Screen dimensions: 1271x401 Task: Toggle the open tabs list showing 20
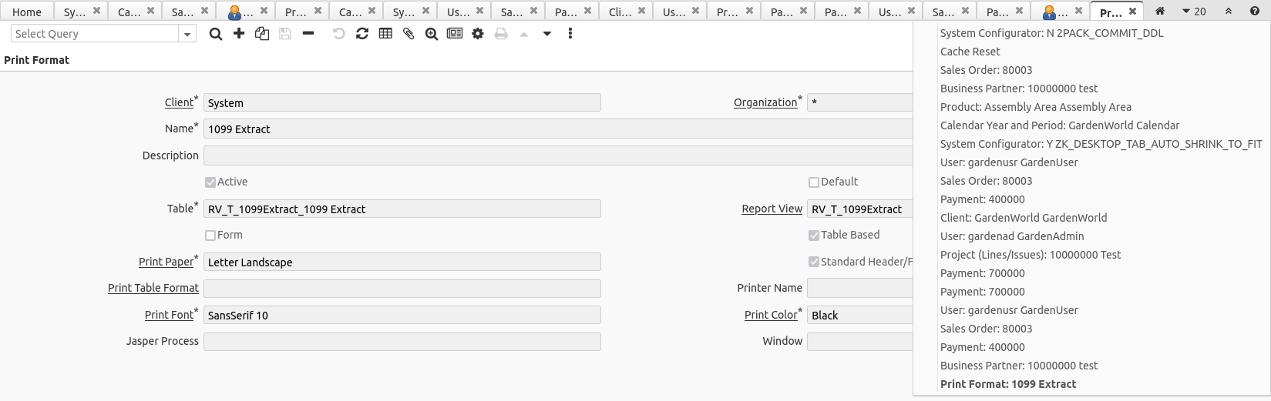pos(1194,12)
